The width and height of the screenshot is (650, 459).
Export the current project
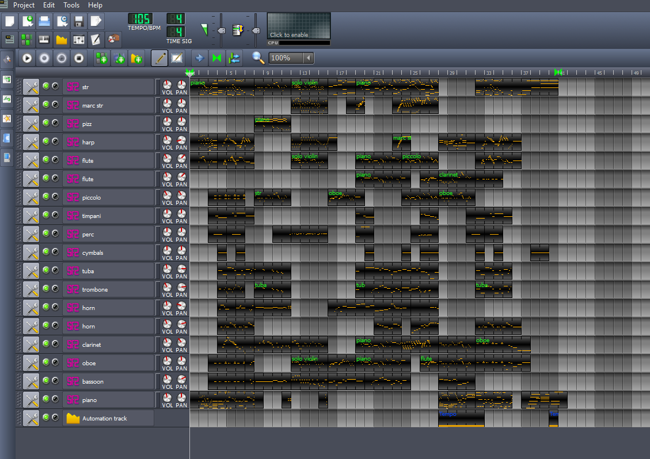pos(96,21)
